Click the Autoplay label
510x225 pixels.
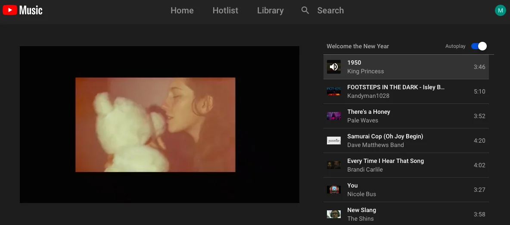point(455,46)
